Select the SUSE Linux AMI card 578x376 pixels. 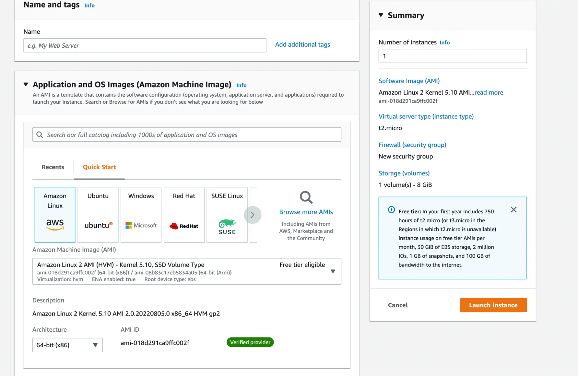(x=227, y=215)
